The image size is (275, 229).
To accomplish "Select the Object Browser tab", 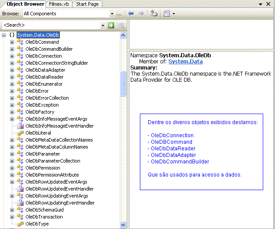I will pos(25,4).
